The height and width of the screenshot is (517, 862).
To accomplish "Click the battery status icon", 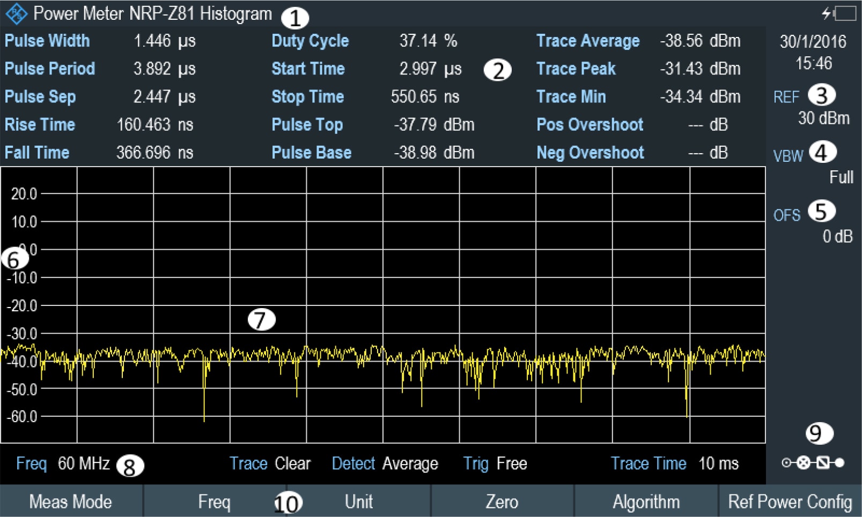I will point(846,13).
